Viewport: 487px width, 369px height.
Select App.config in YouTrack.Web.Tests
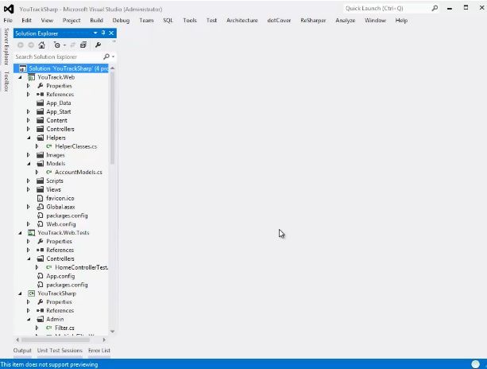click(x=60, y=276)
